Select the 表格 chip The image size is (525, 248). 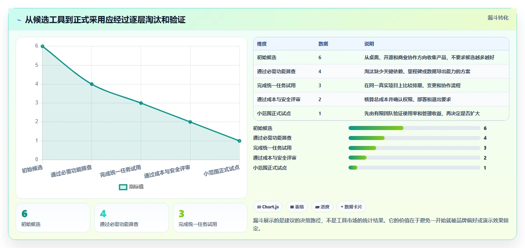click(x=297, y=207)
